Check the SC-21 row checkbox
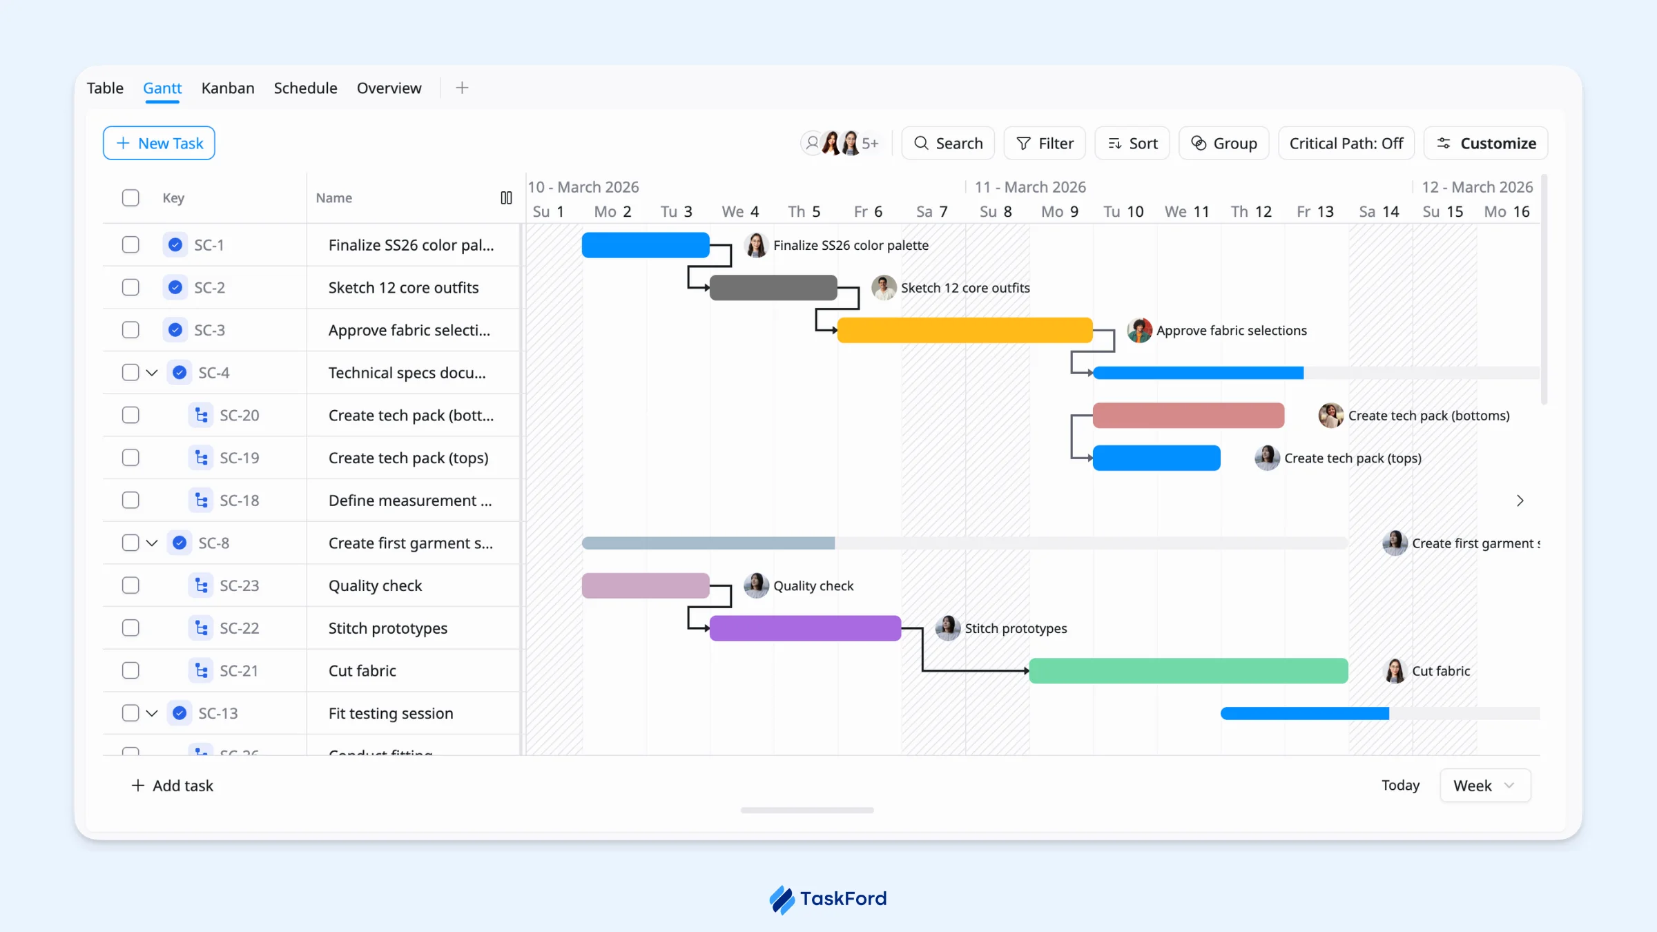Viewport: 1657px width, 932px height. click(x=130, y=670)
